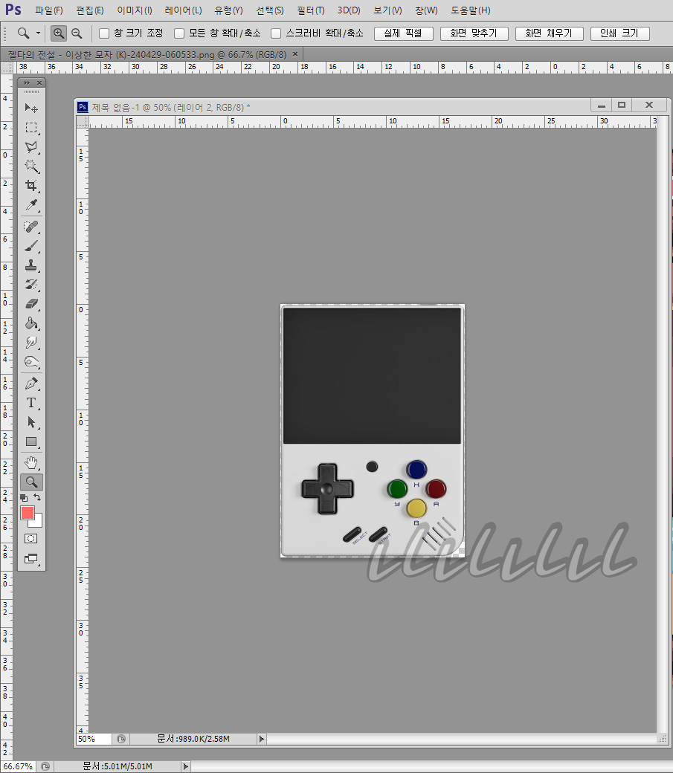673x773 pixels.
Task: Open the Zoom tool preset picker dropdown
Action: coord(38,33)
